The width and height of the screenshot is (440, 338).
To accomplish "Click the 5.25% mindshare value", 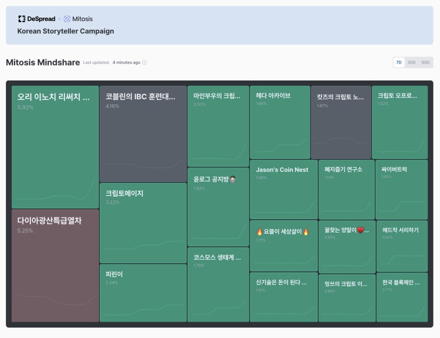I will [x=25, y=231].
